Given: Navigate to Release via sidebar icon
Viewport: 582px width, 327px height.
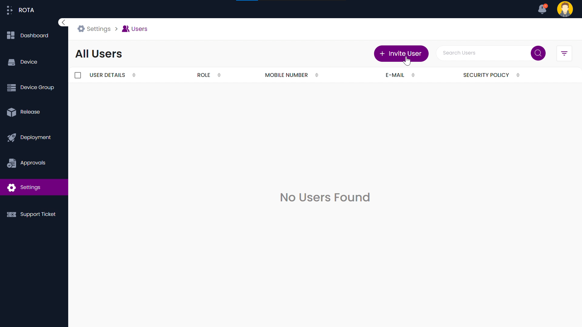Looking at the screenshot, I should pyautogui.click(x=11, y=112).
